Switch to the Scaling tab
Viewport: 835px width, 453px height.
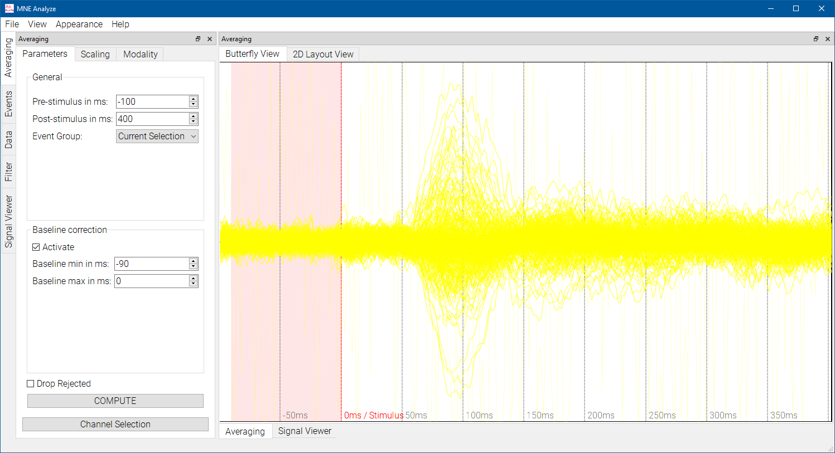click(x=95, y=54)
